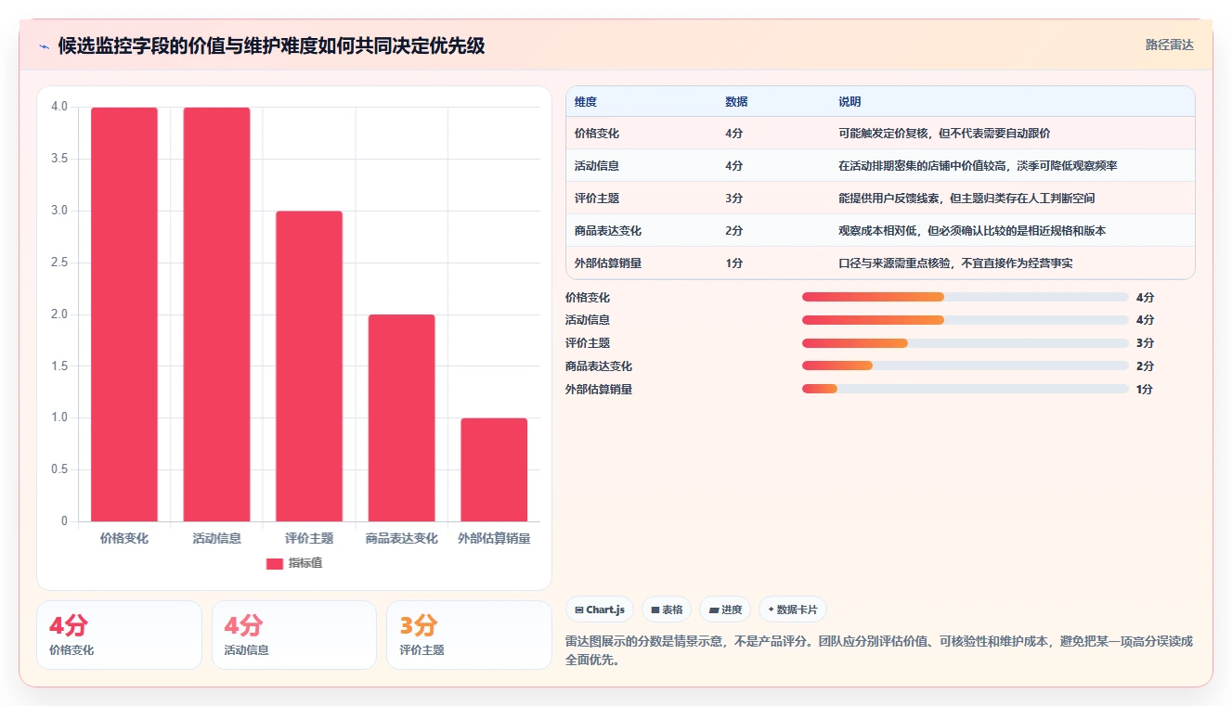Click the 数据 column header
Screen dimensions: 1232x706
[736, 102]
